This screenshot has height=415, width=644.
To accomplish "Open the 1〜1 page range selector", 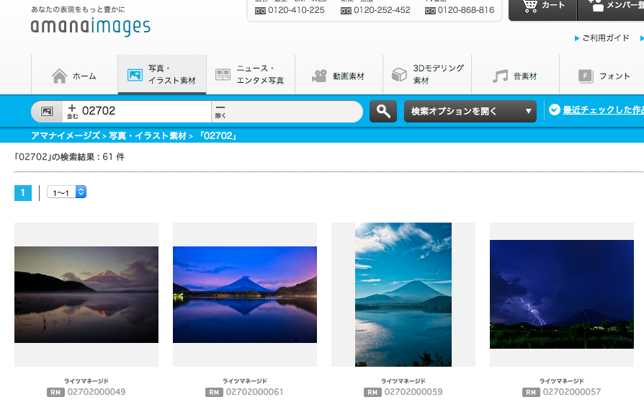I will [x=66, y=192].
